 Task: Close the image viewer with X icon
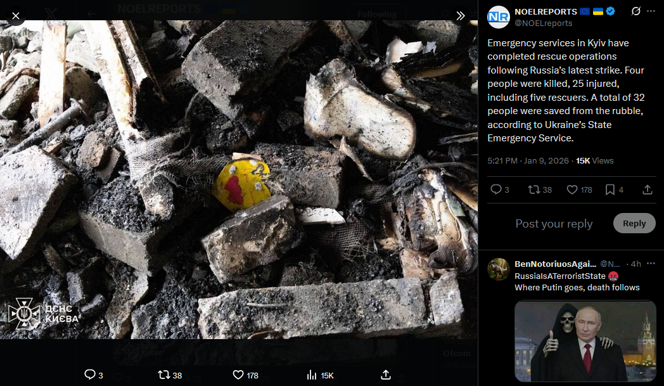pyautogui.click(x=16, y=16)
